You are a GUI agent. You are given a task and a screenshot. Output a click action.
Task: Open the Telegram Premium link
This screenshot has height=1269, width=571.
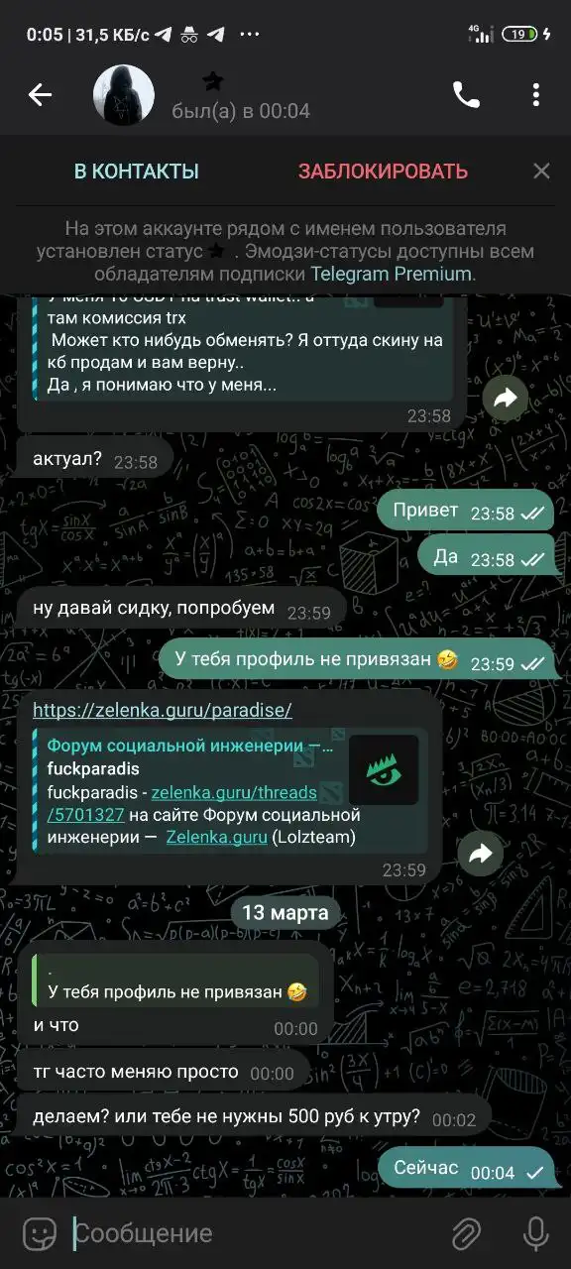tap(391, 274)
